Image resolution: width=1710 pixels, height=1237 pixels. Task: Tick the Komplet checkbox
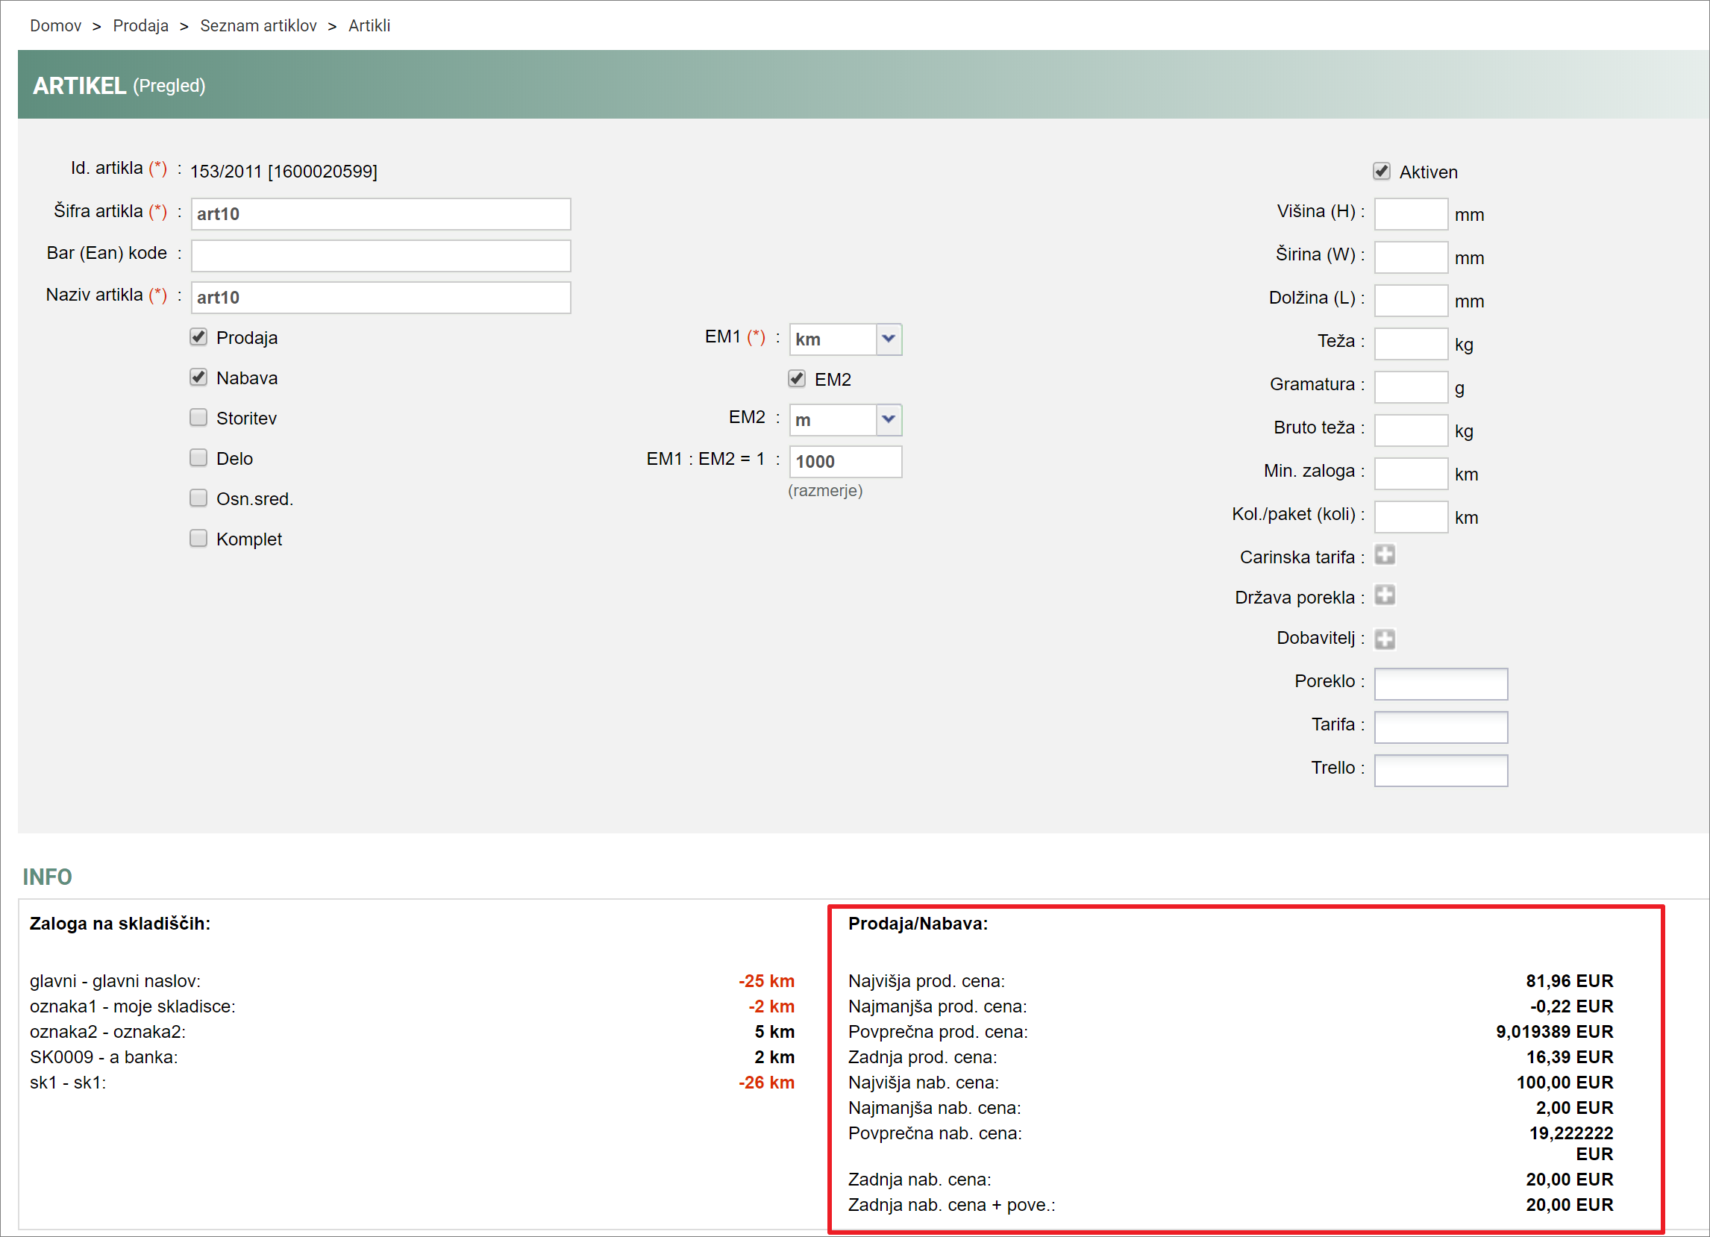(x=198, y=538)
